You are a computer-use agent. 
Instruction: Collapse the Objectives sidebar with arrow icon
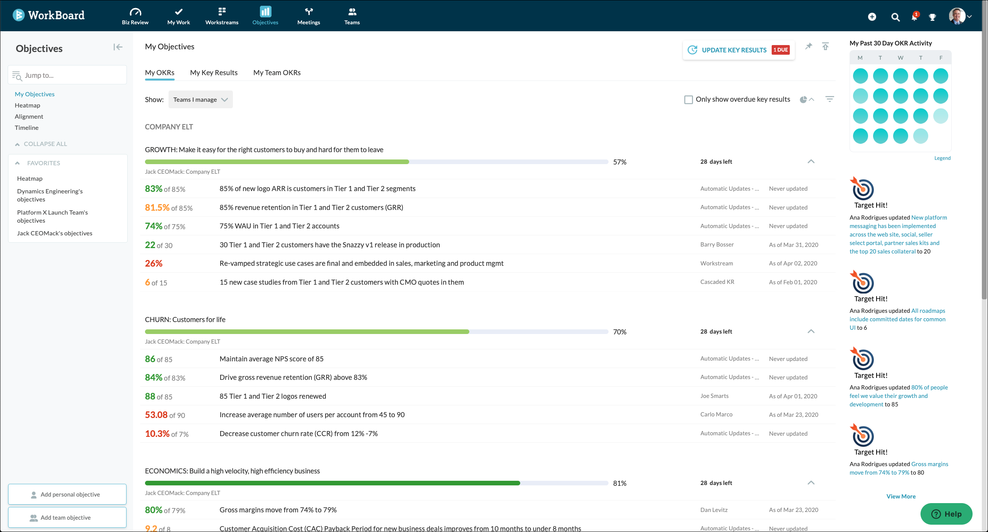pos(118,47)
